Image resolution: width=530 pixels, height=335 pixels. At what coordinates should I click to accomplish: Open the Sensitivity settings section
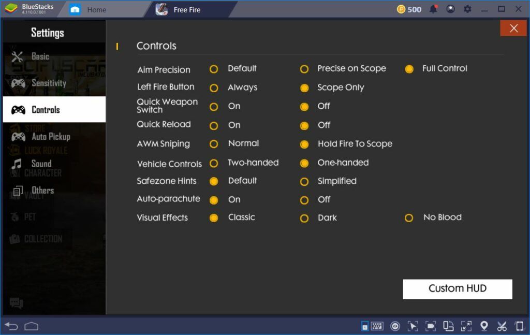pyautogui.click(x=49, y=83)
